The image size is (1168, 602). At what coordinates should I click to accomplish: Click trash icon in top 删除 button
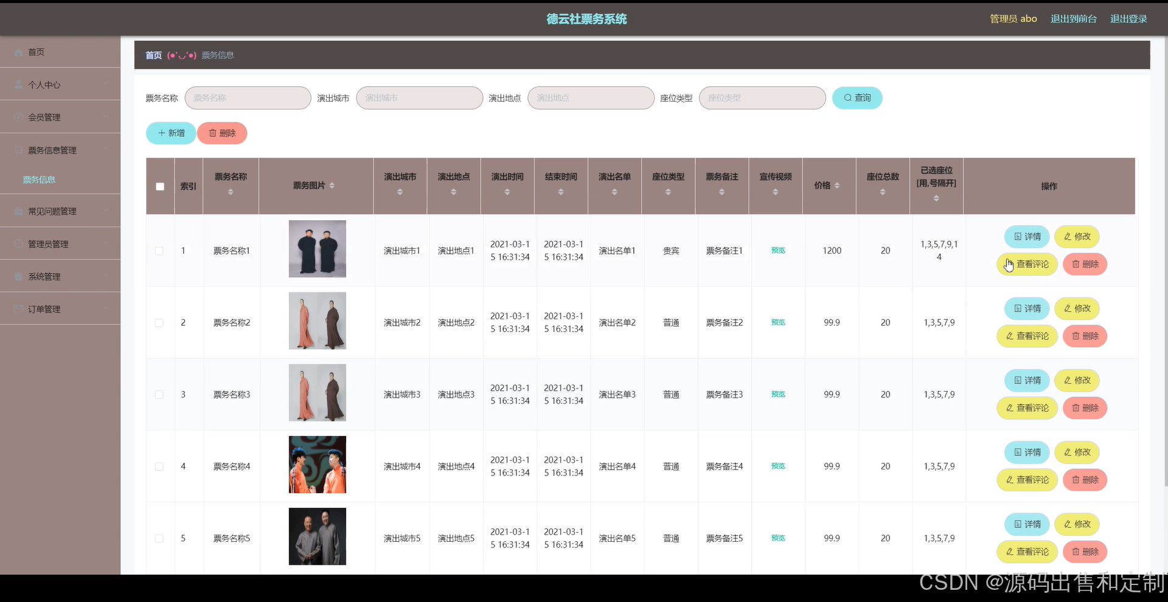[212, 133]
